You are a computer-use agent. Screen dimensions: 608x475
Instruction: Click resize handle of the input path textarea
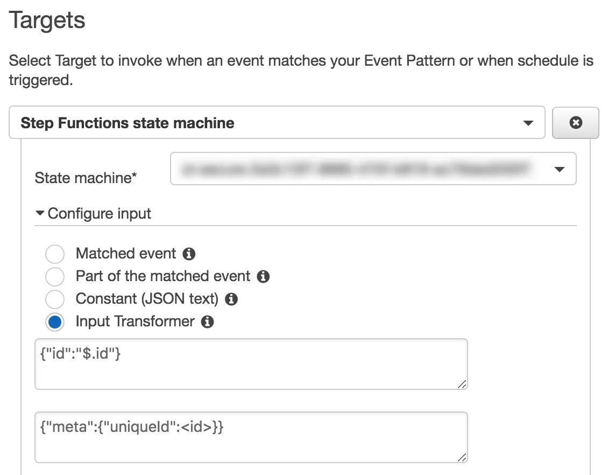(x=462, y=384)
